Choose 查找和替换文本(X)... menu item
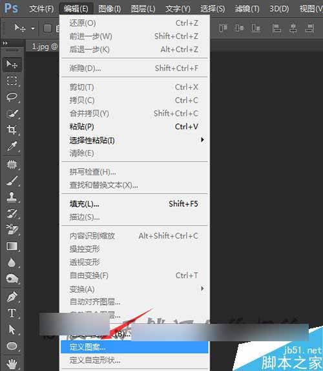The height and width of the screenshot is (371, 323). (x=134, y=185)
